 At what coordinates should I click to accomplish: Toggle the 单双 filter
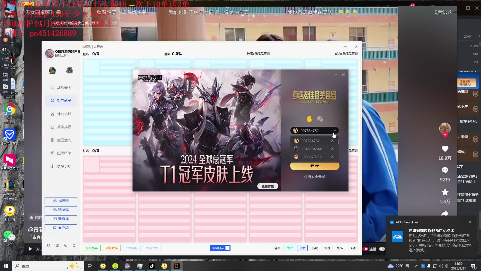pos(290,248)
